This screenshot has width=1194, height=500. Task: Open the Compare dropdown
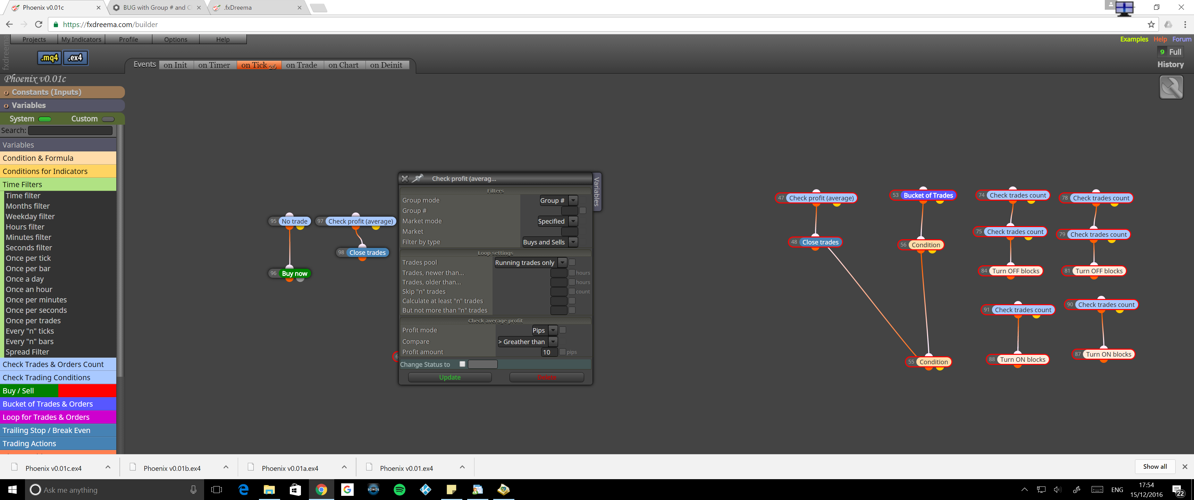click(x=553, y=342)
